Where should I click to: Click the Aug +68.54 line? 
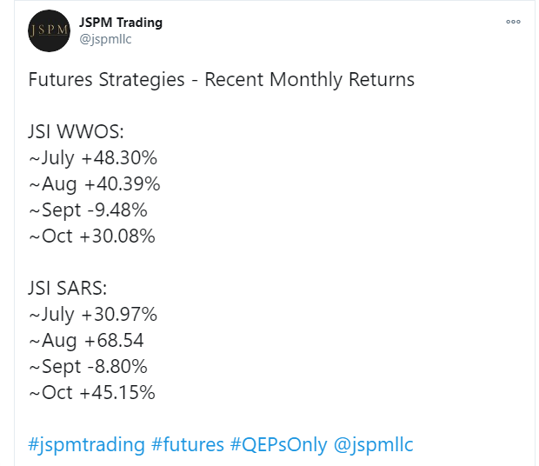[86, 341]
